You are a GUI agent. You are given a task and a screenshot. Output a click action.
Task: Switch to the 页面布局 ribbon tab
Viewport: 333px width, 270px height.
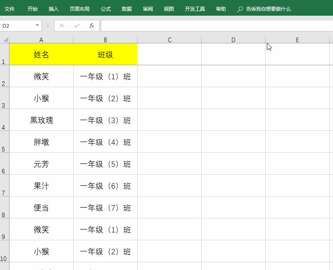pos(80,9)
